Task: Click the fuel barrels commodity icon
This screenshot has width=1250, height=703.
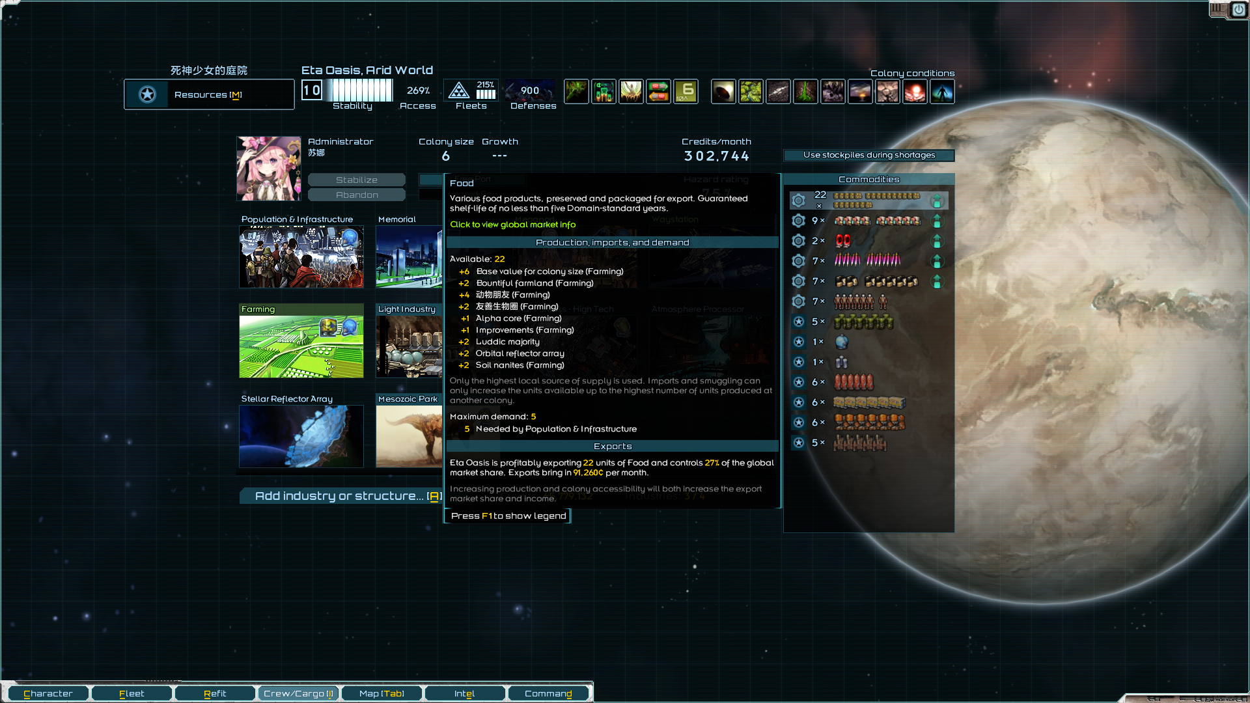Action: (x=853, y=382)
